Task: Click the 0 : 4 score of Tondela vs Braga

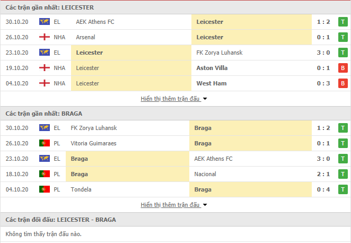Action: point(323,189)
